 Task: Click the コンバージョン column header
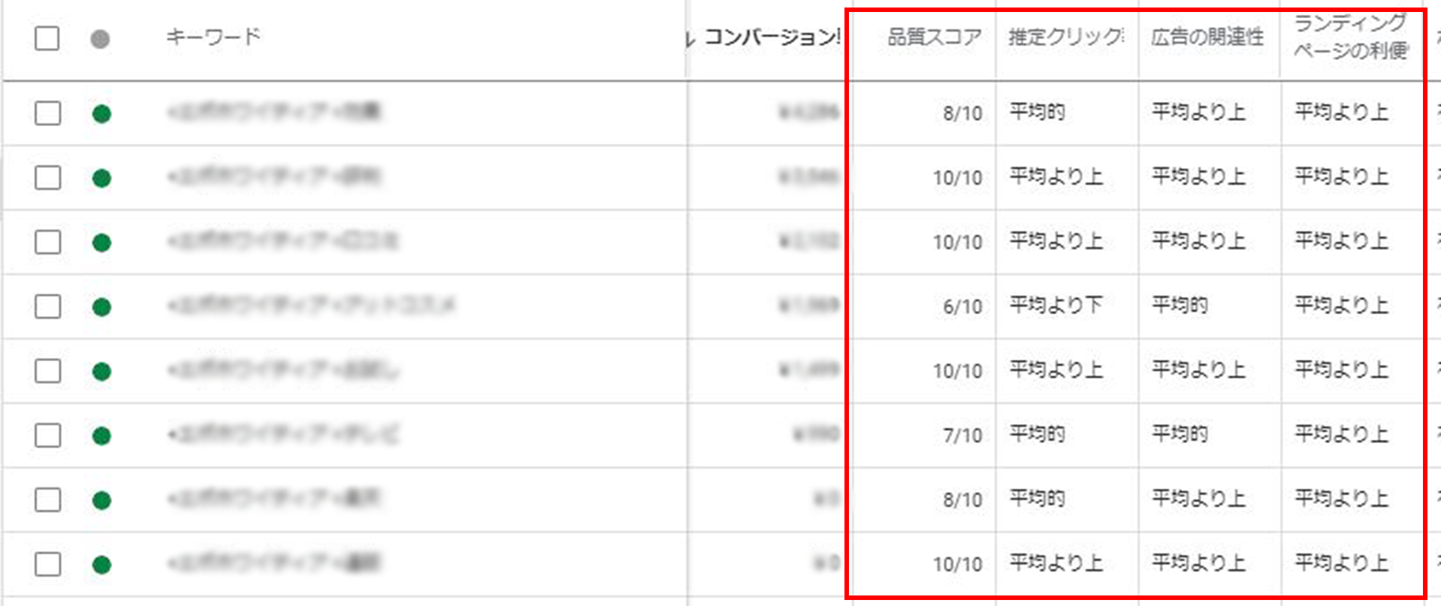coord(772,37)
